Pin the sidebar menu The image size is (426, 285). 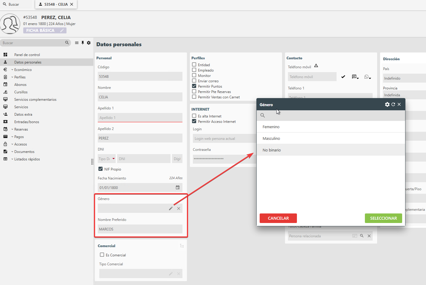click(x=83, y=43)
